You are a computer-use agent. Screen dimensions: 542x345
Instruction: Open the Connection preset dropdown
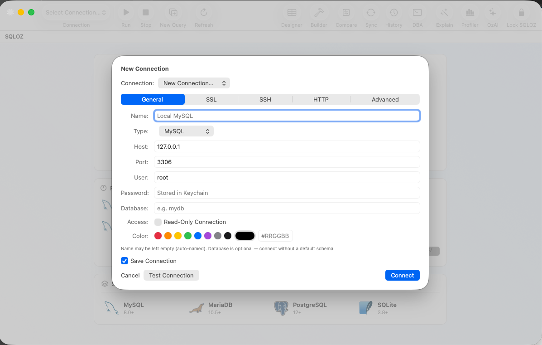(x=194, y=83)
